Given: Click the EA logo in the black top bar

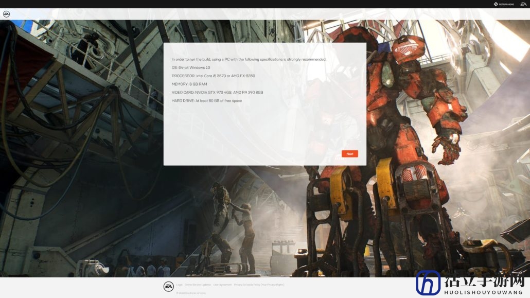Looking at the screenshot, I should (x=523, y=4).
